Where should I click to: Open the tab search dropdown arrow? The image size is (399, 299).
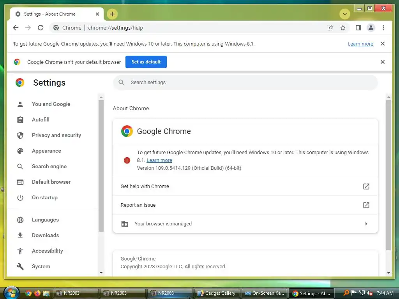click(x=344, y=14)
